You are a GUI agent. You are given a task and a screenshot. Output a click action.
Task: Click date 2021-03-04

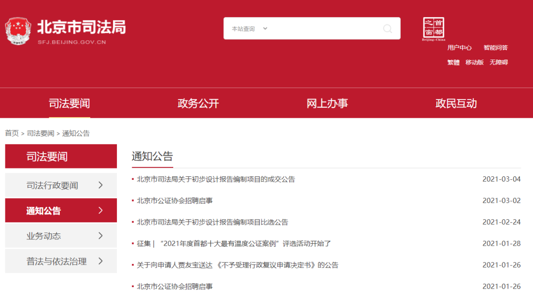point(501,179)
